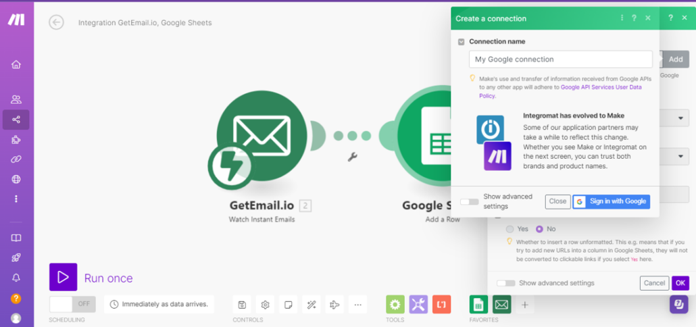Viewport: 696px width, 327px height.
Task: Open Scenarios share icon in the sidebar
Action: click(16, 120)
